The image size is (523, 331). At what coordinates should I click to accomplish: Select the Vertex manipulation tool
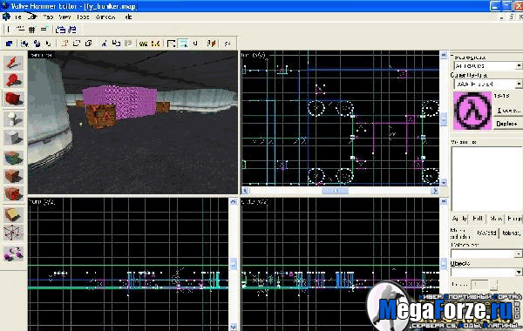pyautogui.click(x=13, y=233)
